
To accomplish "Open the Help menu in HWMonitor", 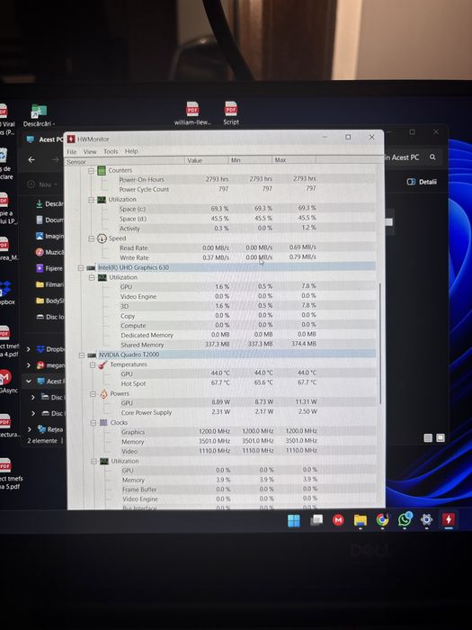I will click(131, 151).
